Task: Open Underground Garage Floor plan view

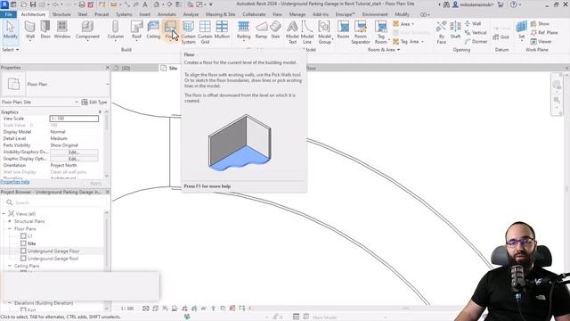Action: point(53,251)
